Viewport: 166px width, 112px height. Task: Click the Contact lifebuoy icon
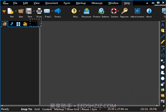click(114, 11)
